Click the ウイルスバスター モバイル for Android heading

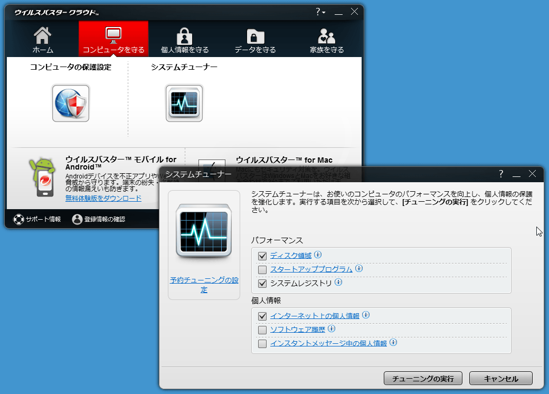(121, 163)
